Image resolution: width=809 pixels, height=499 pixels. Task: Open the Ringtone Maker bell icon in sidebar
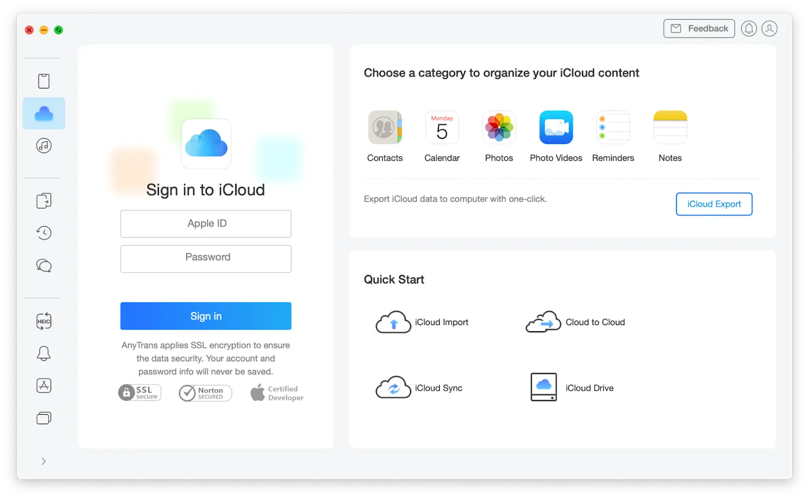tap(44, 353)
